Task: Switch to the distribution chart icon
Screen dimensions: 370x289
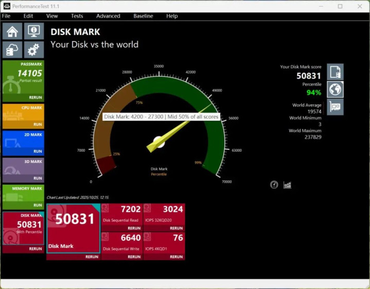Action: 287,185
